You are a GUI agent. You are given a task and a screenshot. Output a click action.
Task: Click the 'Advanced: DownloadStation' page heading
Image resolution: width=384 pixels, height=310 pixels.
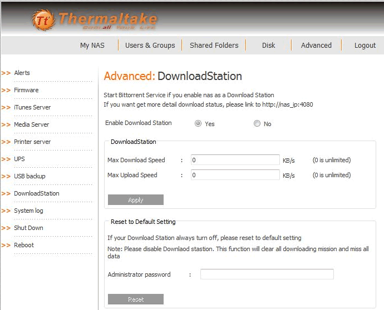pos(173,76)
